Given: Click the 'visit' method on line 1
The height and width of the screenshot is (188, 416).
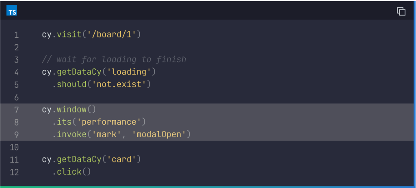Looking at the screenshot, I should pos(69,35).
